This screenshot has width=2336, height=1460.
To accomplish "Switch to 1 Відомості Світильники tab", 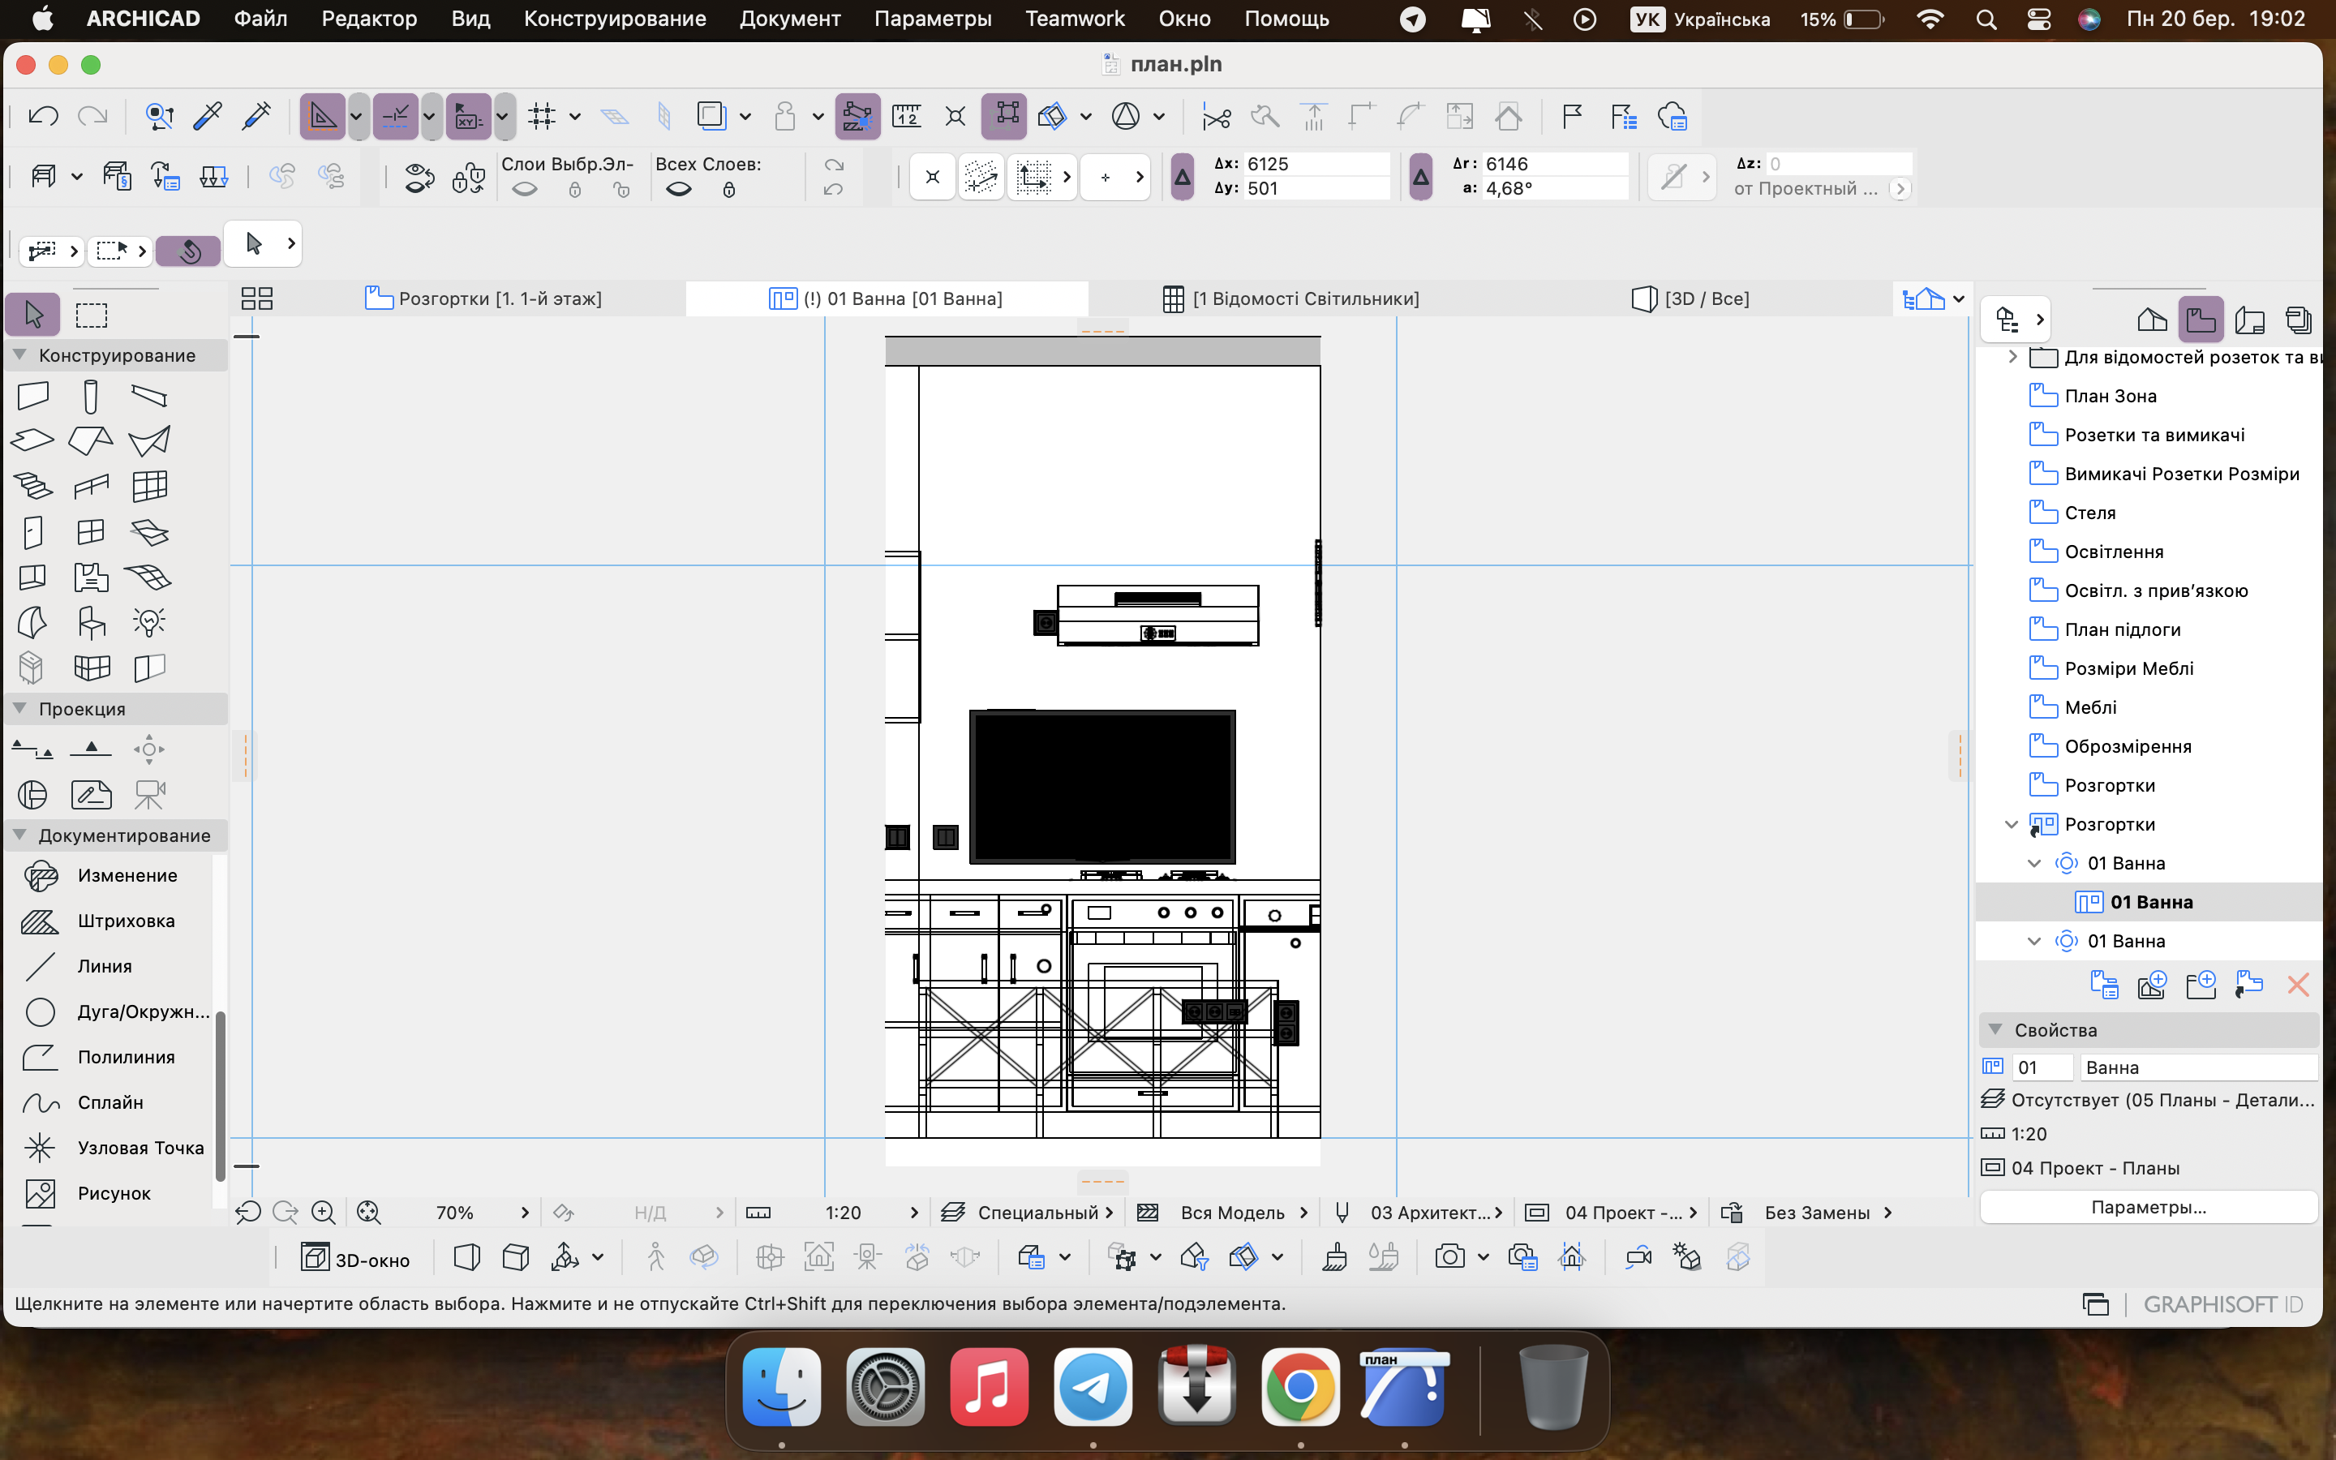I will point(1291,298).
